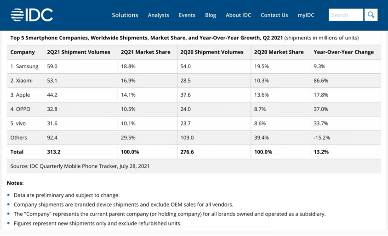Click the Source IDC Quarterly Tracker line
Image resolution: width=388 pixels, height=236 pixels.
[x=80, y=166]
